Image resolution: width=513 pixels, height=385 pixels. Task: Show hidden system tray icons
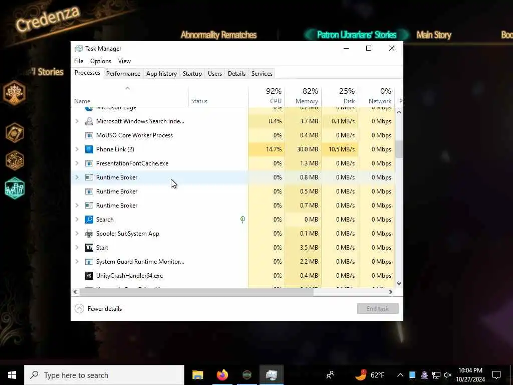click(x=400, y=375)
